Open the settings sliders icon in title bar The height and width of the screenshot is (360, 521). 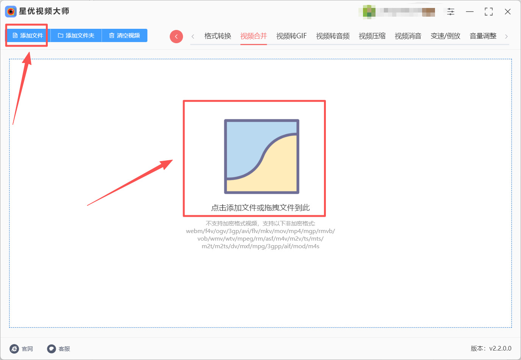point(451,12)
